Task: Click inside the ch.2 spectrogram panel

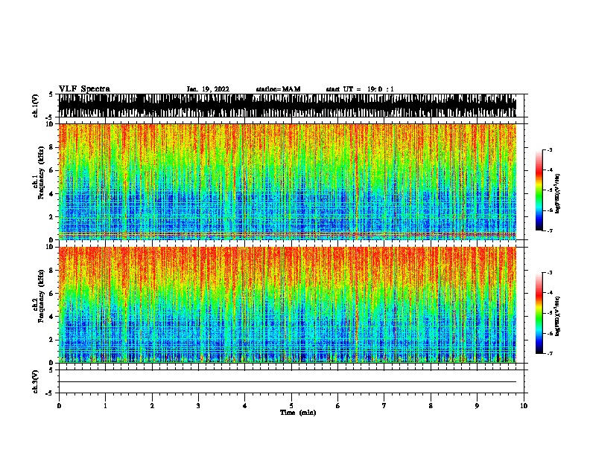Action: coord(288,305)
